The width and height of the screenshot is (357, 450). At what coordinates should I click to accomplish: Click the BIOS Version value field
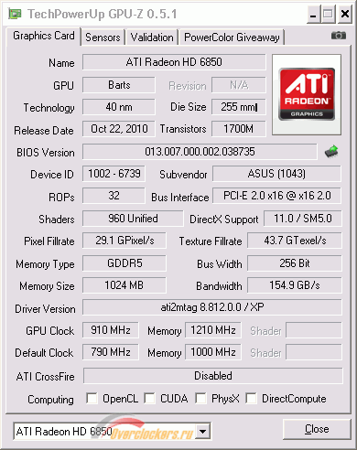tap(200, 152)
